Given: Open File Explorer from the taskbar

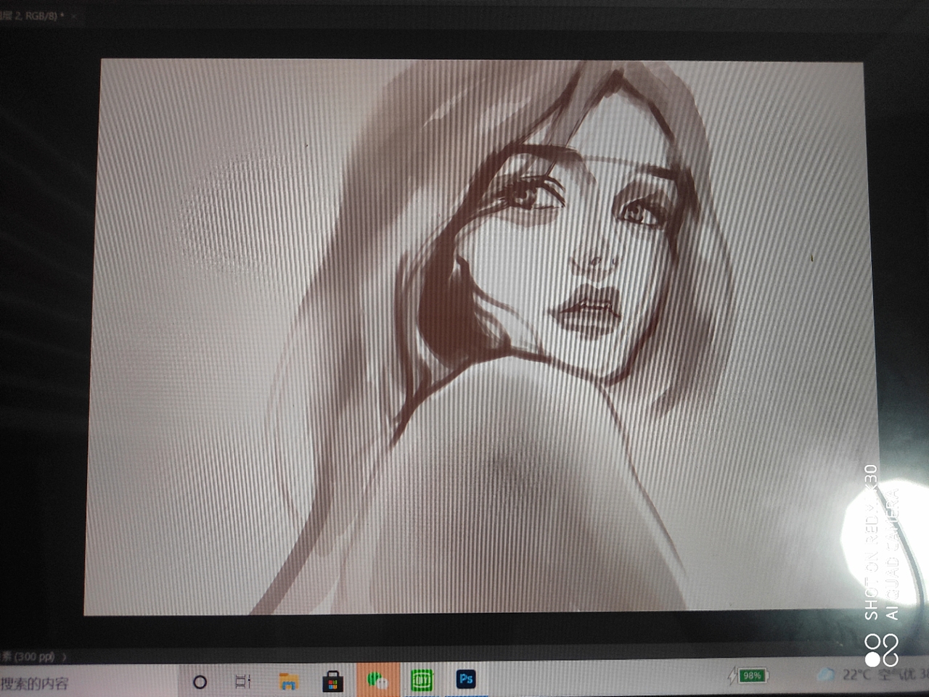Looking at the screenshot, I should [289, 681].
